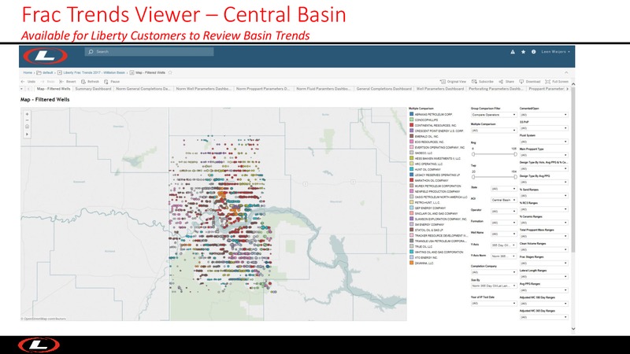Open the Well Name filter dropdown

point(504,234)
